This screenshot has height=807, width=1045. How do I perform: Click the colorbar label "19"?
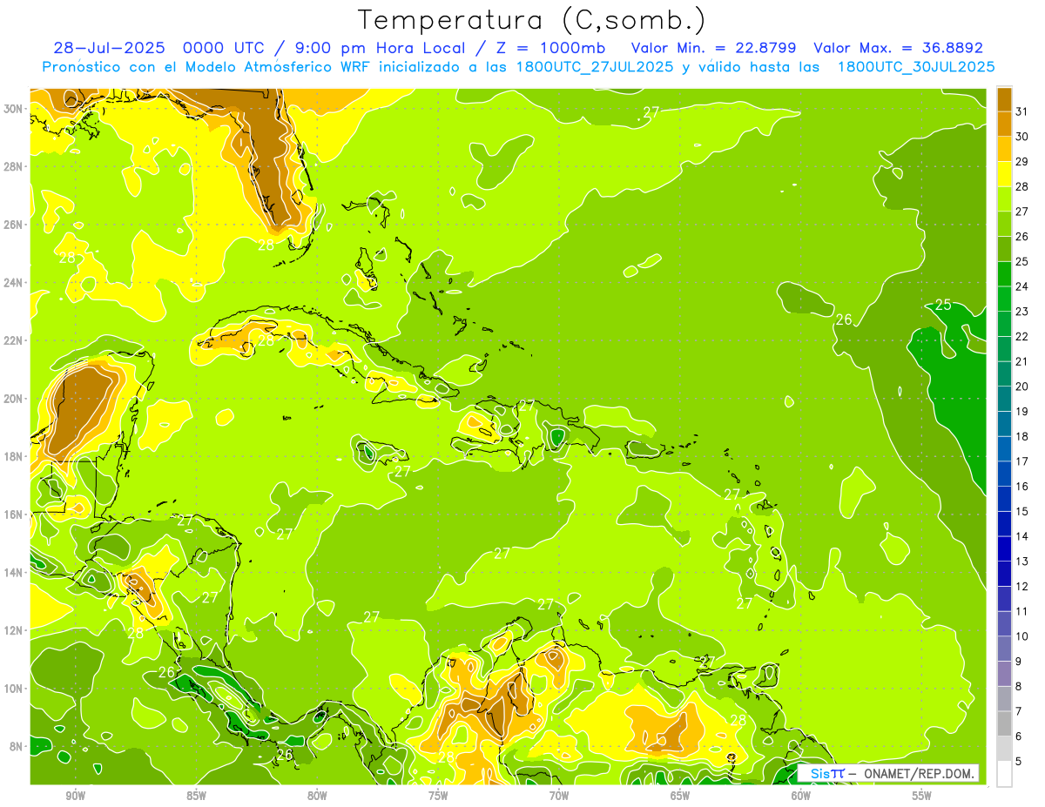click(1022, 411)
